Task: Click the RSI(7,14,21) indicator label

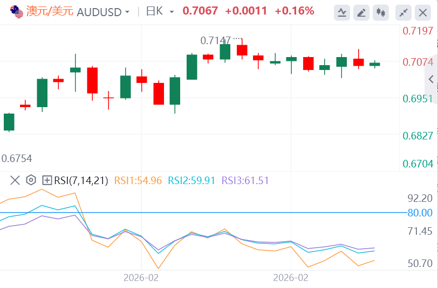Action: pos(81,180)
